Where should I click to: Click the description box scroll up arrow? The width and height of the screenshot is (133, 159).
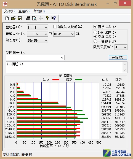click(125, 64)
